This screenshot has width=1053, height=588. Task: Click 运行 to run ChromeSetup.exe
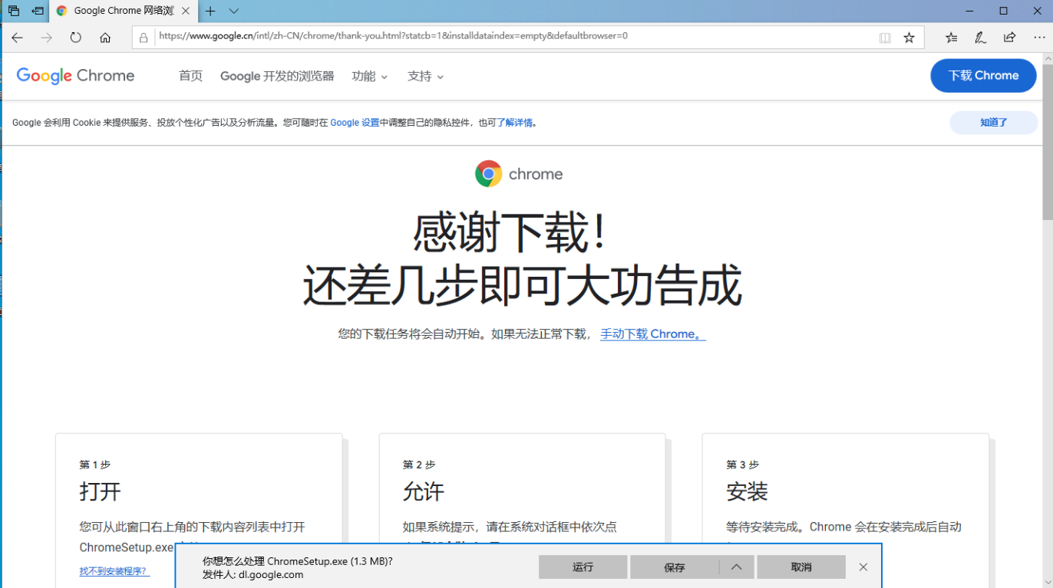583,567
